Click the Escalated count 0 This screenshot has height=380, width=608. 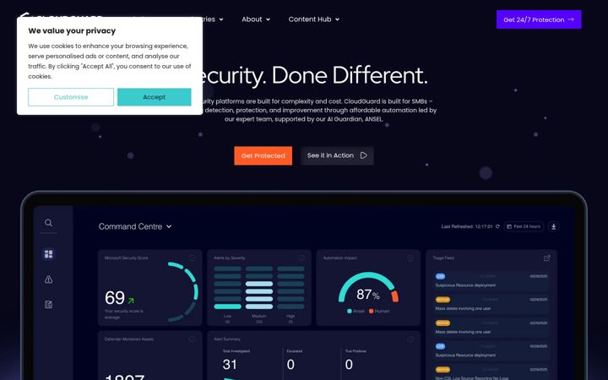pyautogui.click(x=290, y=365)
